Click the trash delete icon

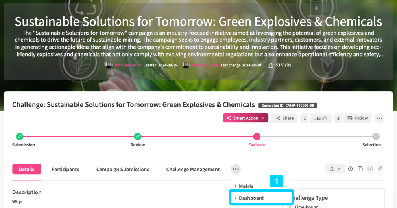point(380,169)
